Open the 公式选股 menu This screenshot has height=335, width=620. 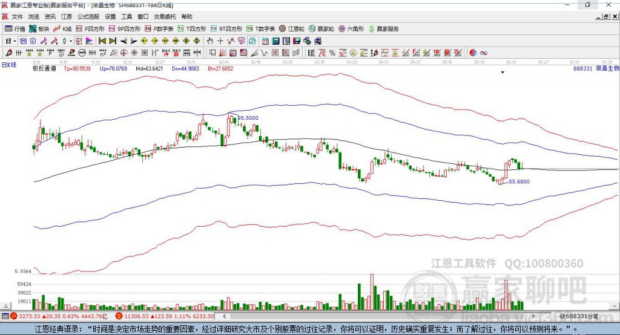(88, 16)
